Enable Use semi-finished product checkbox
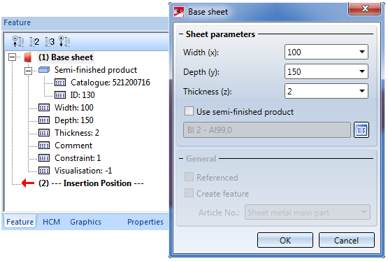Image resolution: width=388 pixels, height=261 pixels. [189, 111]
